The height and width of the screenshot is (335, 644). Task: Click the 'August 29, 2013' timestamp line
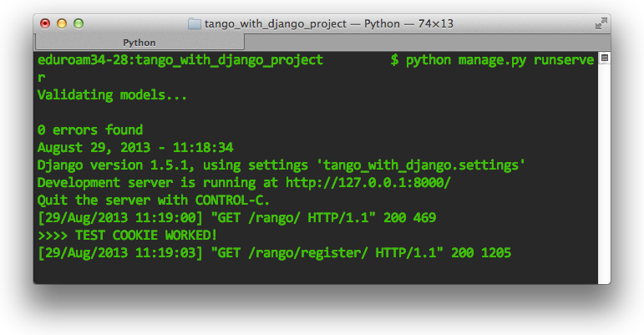[x=135, y=147]
